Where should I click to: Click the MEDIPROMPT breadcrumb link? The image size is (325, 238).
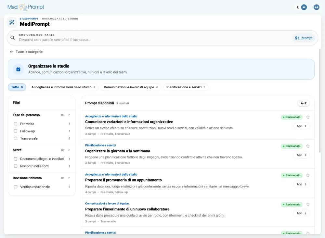tap(30, 19)
